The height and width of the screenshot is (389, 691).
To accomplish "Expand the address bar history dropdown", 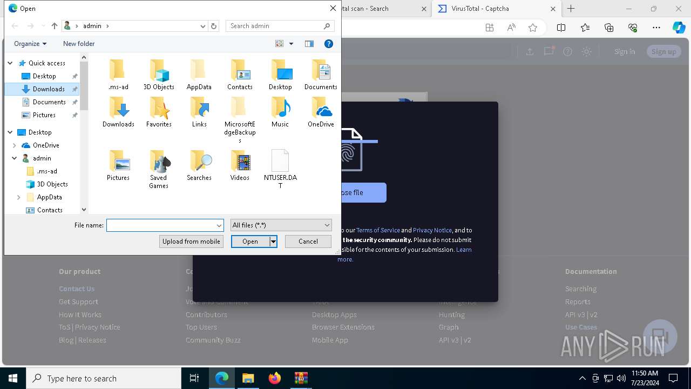I will click(x=203, y=26).
